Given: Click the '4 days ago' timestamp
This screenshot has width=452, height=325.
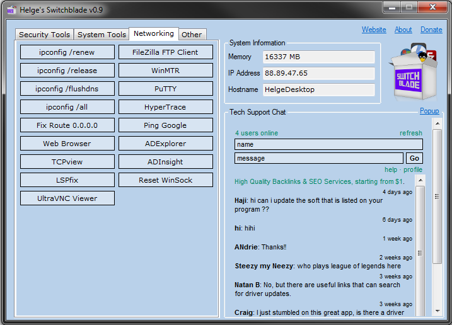Looking at the screenshot, I should tap(397, 192).
